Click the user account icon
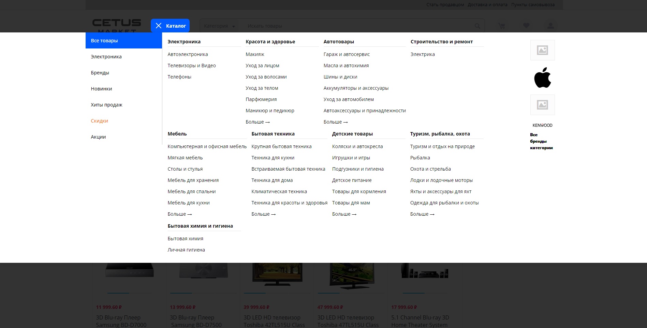 pyautogui.click(x=550, y=26)
